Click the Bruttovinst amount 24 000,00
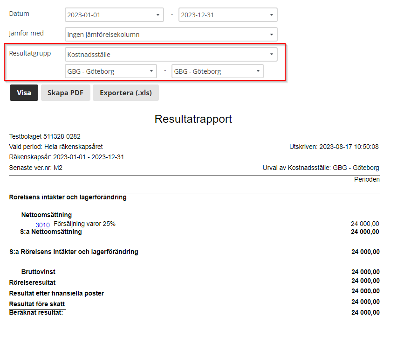The image size is (404, 338). tap(365, 272)
